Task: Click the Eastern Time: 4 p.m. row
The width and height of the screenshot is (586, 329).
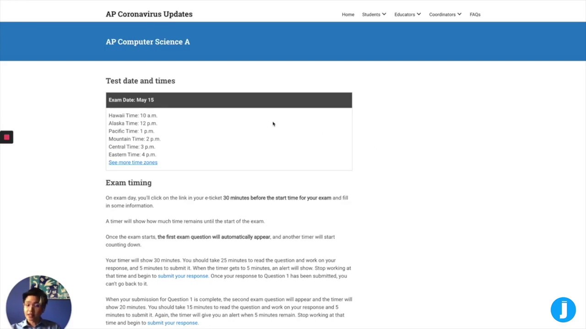Action: (x=132, y=154)
